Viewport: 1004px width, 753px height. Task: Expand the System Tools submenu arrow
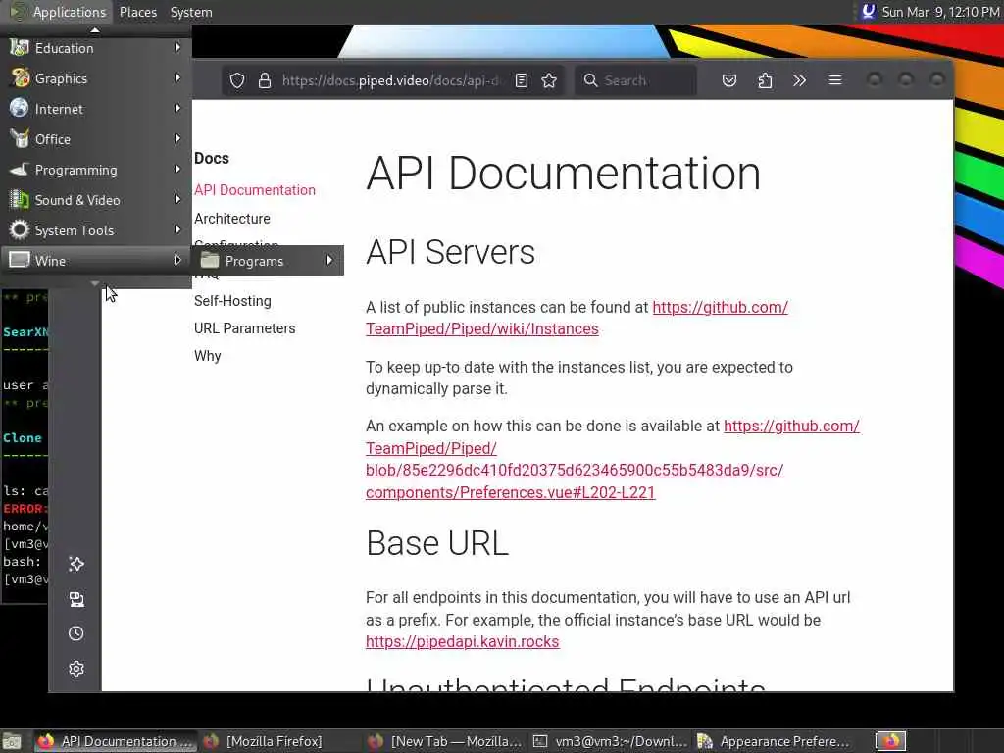point(177,229)
